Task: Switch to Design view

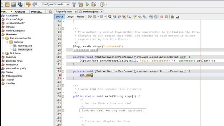Action: [x=70, y=17]
